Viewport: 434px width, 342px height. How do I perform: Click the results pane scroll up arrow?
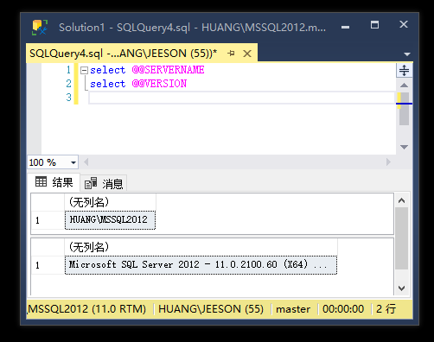coord(402,200)
